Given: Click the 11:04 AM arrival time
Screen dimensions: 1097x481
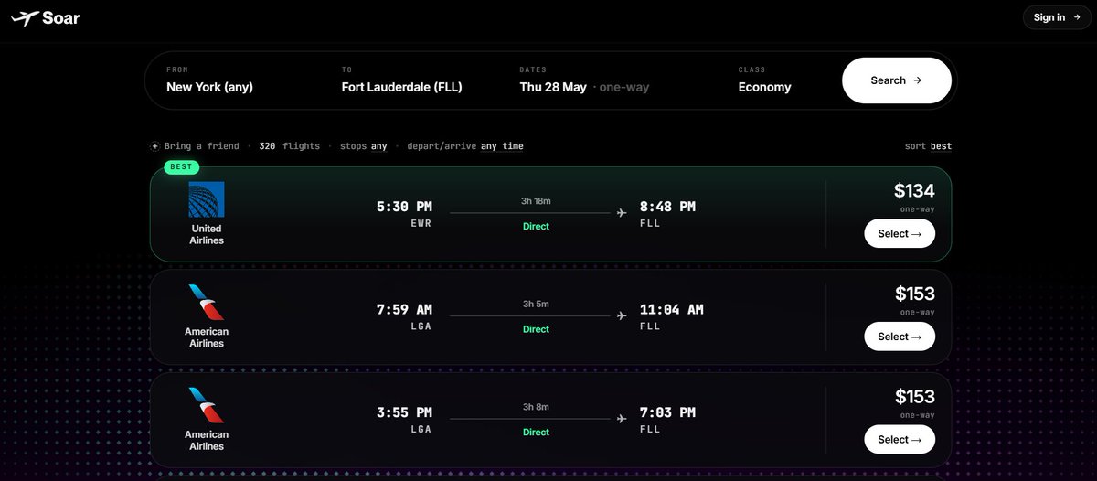Looking at the screenshot, I should 671,309.
